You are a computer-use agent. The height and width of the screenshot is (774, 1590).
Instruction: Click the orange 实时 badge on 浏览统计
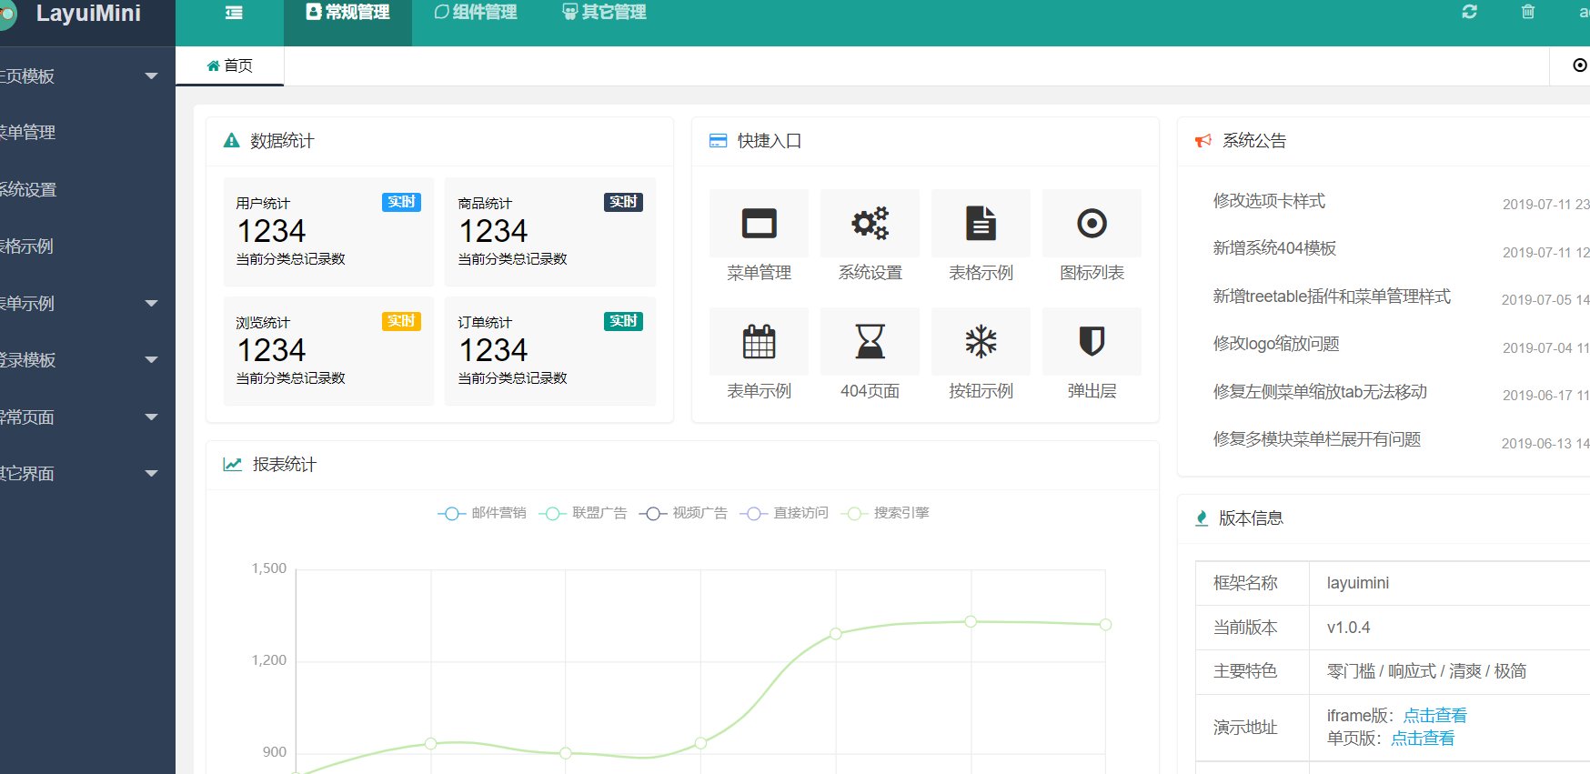(x=401, y=321)
